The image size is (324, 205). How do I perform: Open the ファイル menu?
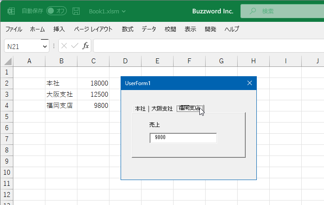pos(14,29)
